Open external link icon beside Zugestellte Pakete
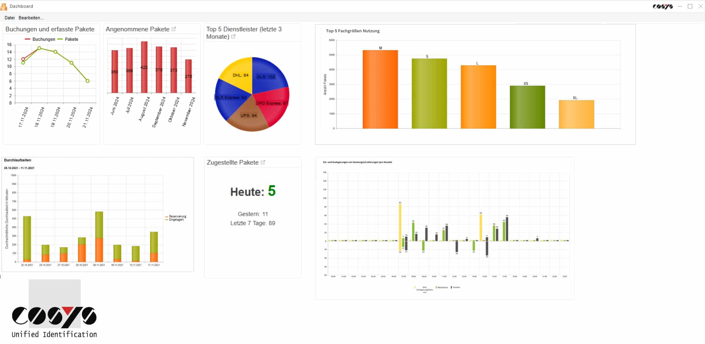 [263, 162]
